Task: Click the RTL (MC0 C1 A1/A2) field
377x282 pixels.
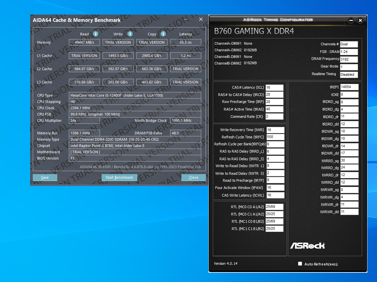Action: click(274, 214)
